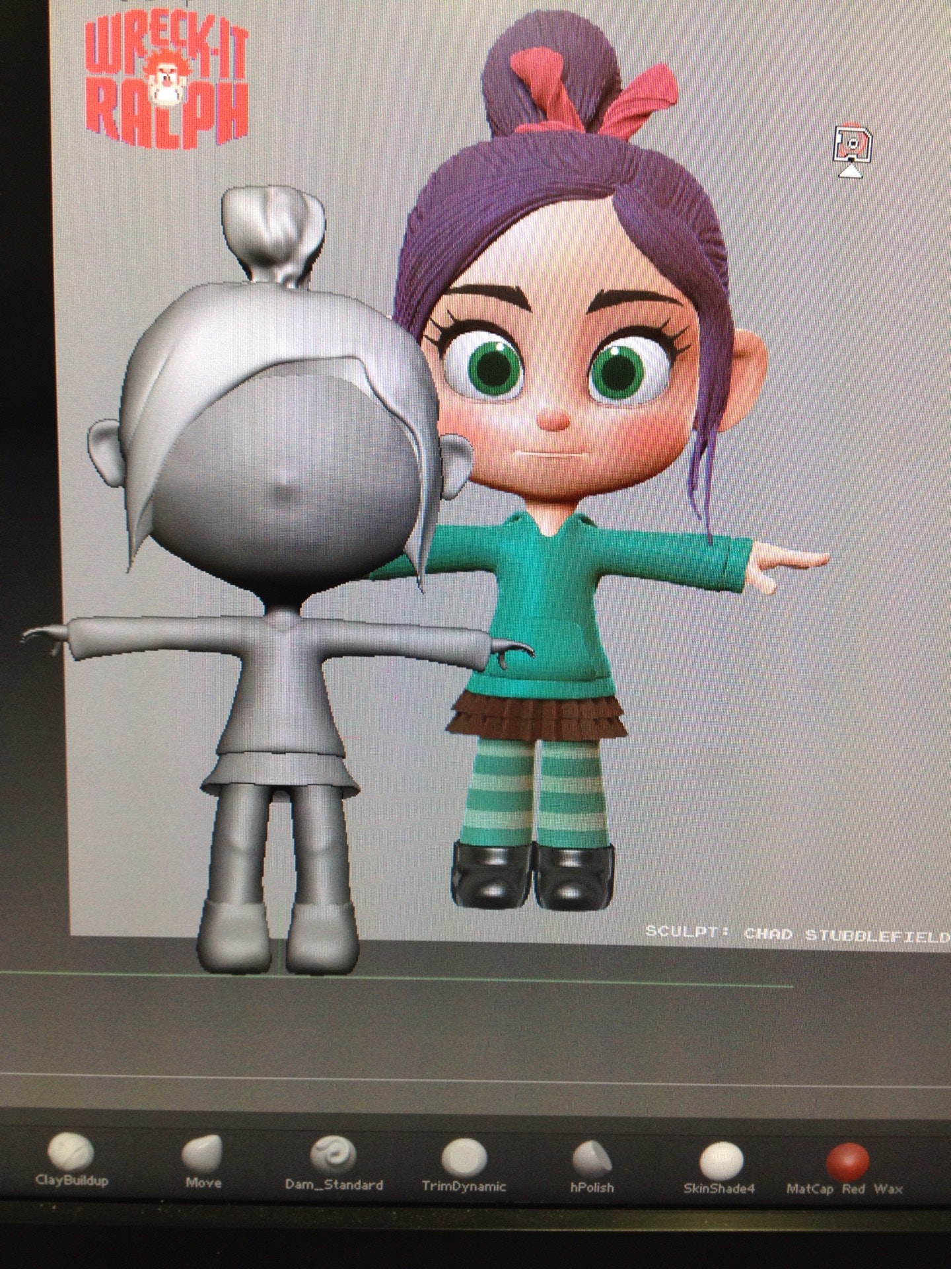
Task: Select the Move brush
Action: click(x=203, y=1162)
